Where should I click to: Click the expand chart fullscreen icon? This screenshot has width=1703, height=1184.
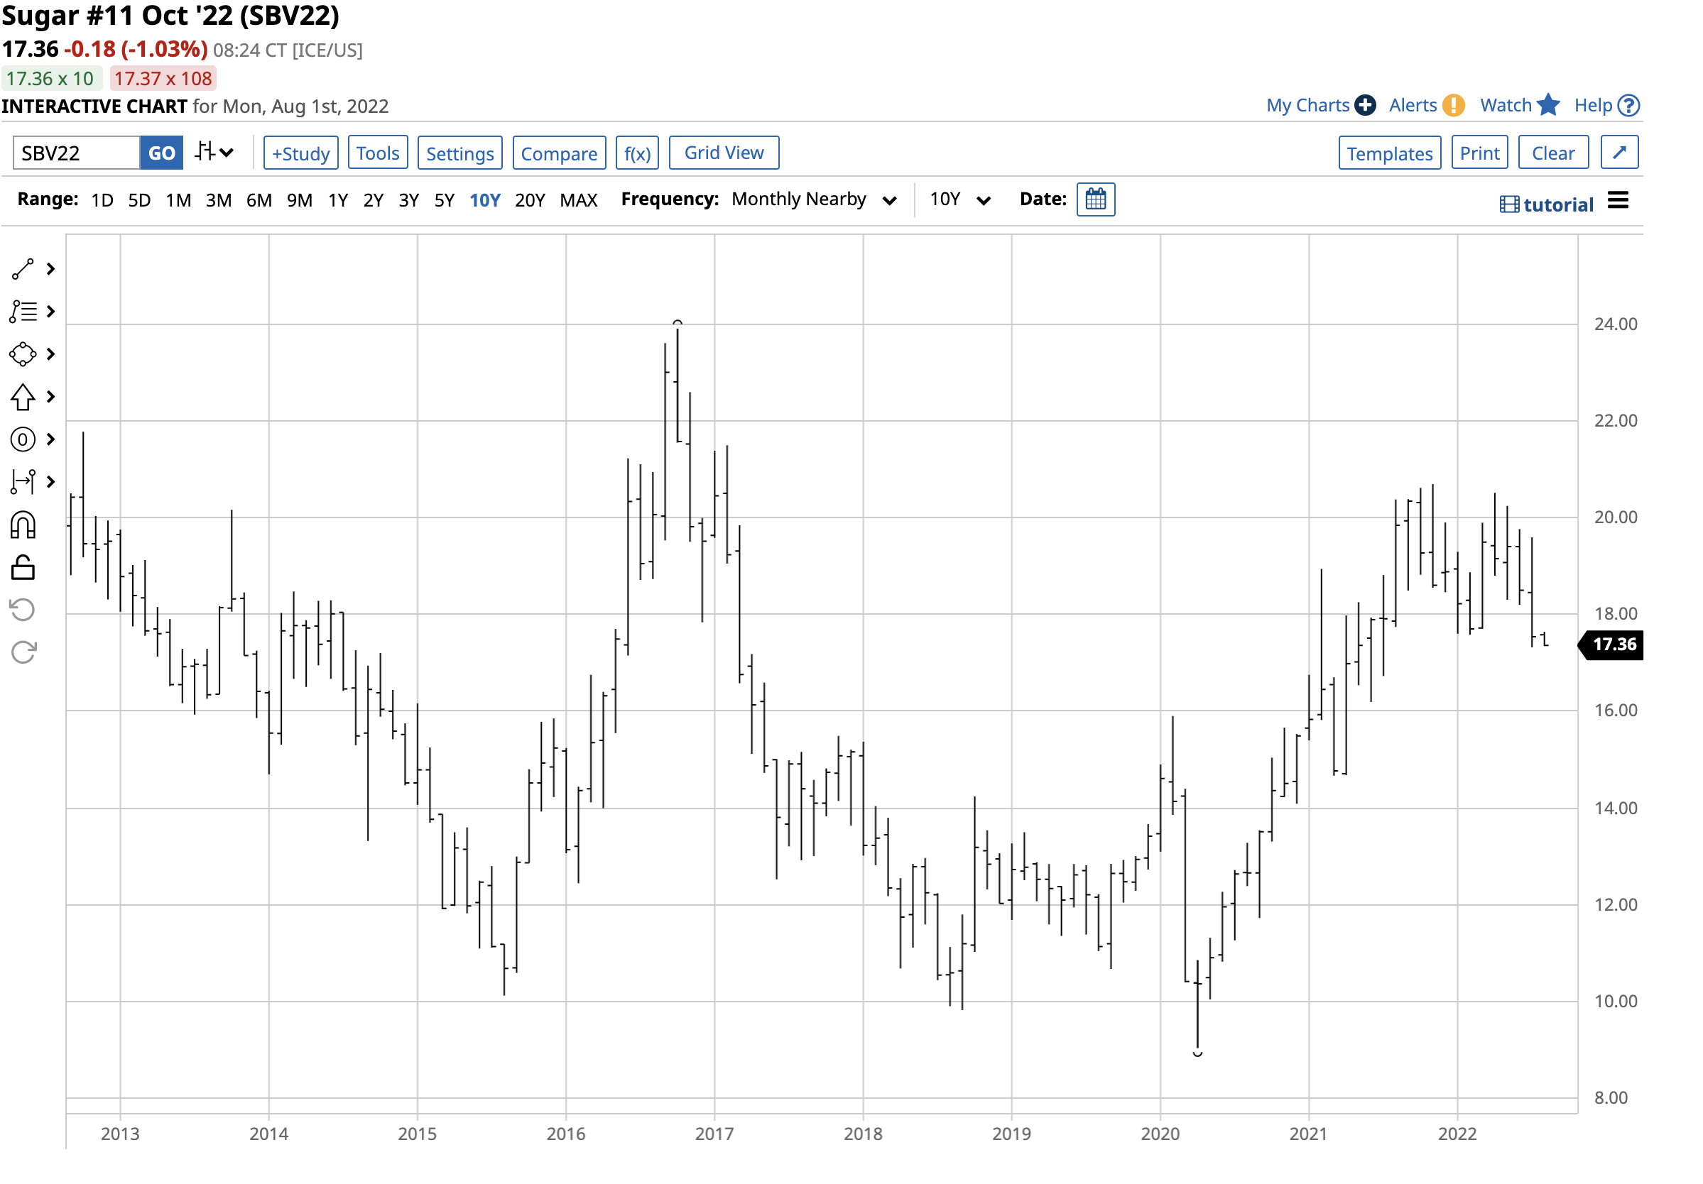coord(1619,153)
